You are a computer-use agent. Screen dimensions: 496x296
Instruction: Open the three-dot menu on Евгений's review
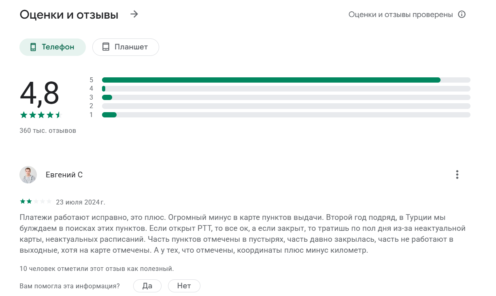(457, 175)
